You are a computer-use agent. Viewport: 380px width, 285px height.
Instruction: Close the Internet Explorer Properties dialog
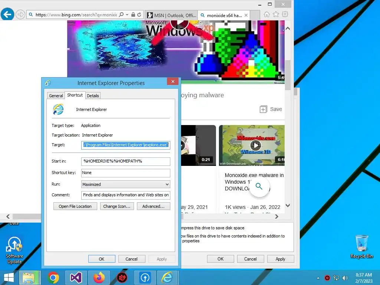pyautogui.click(x=173, y=81)
